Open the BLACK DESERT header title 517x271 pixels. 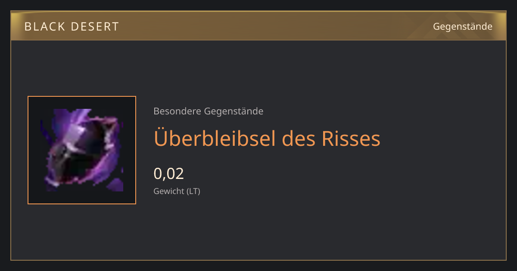72,27
